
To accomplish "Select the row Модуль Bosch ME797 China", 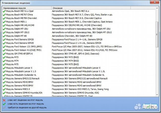I will click(79, 15).
